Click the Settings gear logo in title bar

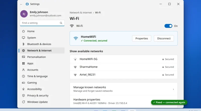27,4
